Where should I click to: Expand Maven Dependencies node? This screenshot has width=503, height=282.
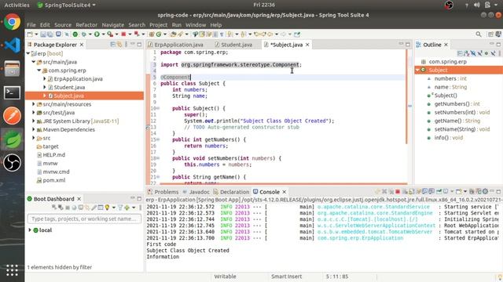pyautogui.click(x=34, y=129)
